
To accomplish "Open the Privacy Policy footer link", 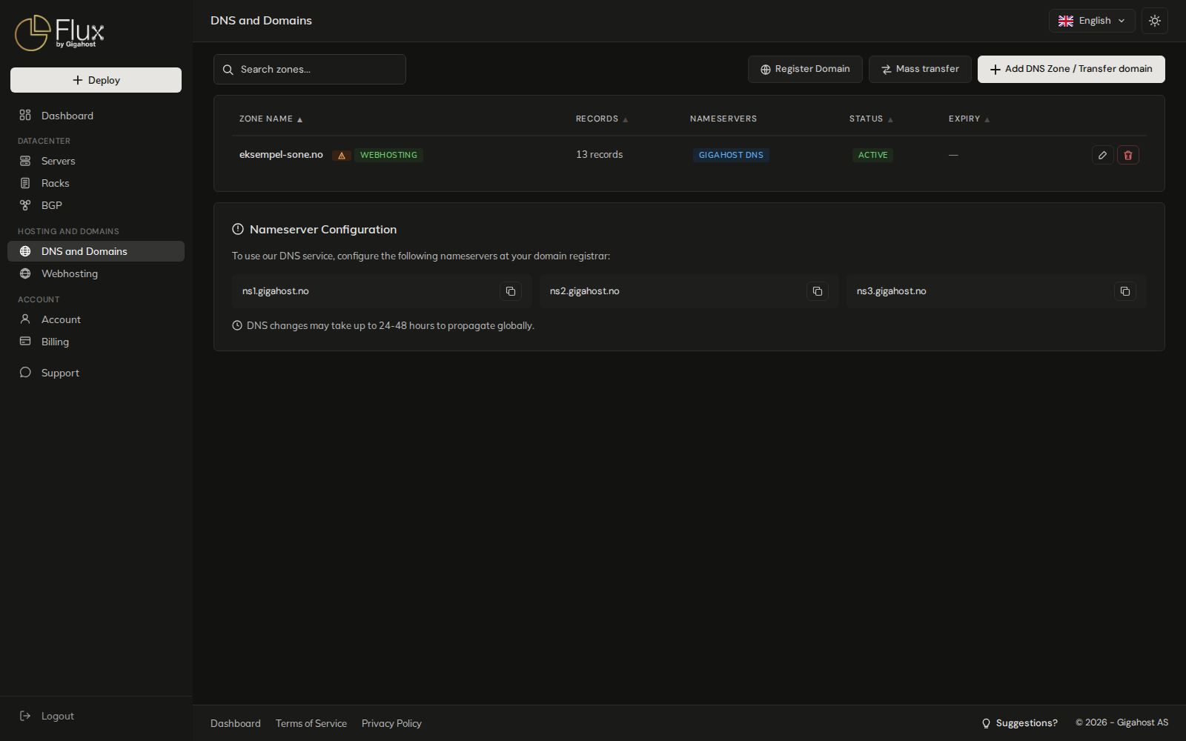I will pos(391,723).
